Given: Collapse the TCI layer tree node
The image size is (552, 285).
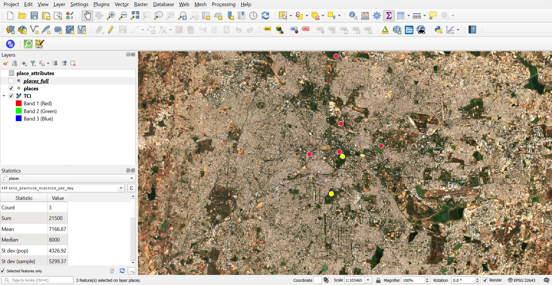Looking at the screenshot, I should [4, 96].
